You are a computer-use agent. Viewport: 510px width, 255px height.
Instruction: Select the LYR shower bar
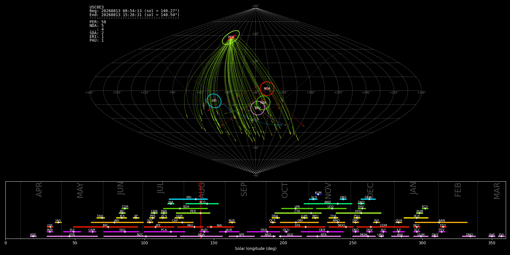50,227
